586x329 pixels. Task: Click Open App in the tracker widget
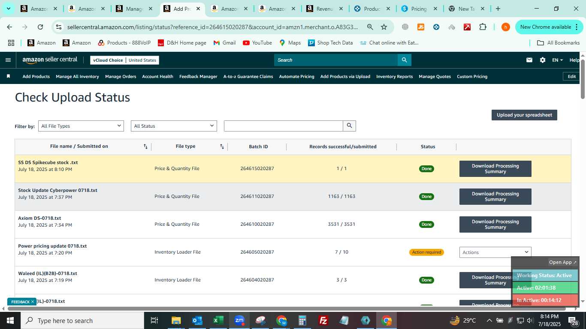pos(563,262)
